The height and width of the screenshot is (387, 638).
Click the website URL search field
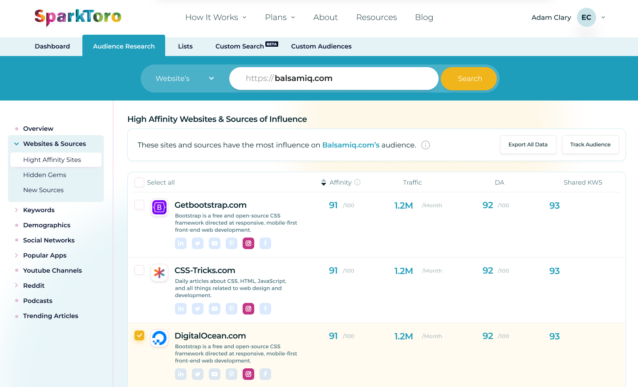334,79
